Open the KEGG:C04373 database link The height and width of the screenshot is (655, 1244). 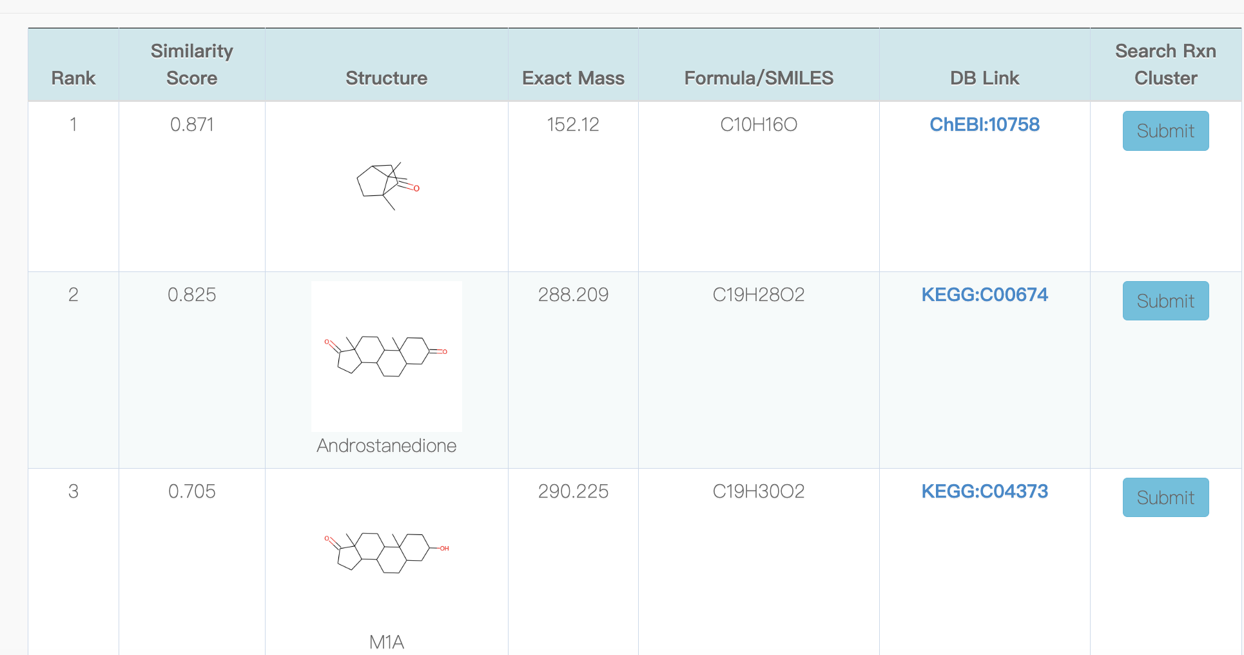coord(984,491)
